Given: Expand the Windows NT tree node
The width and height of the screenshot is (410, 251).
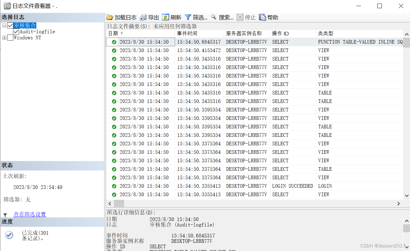Looking at the screenshot, I should tap(4, 38).
